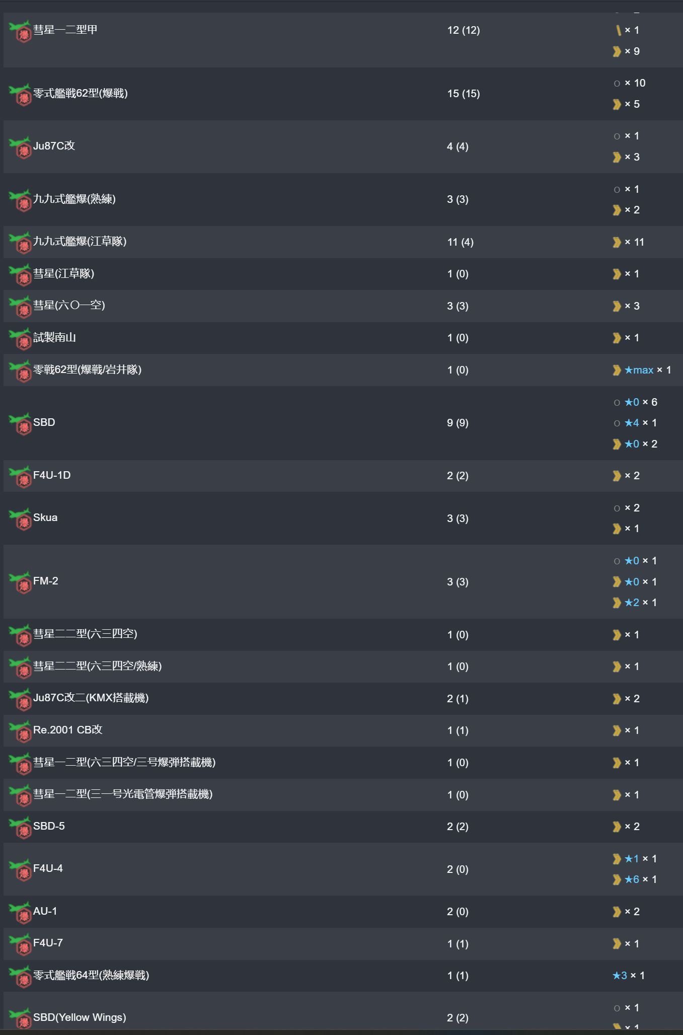The width and height of the screenshot is (683, 1035).
Task: Click the ★3 × 1 entry for 零式艦戦64型(熟練爆戦)
Action: tap(629, 976)
